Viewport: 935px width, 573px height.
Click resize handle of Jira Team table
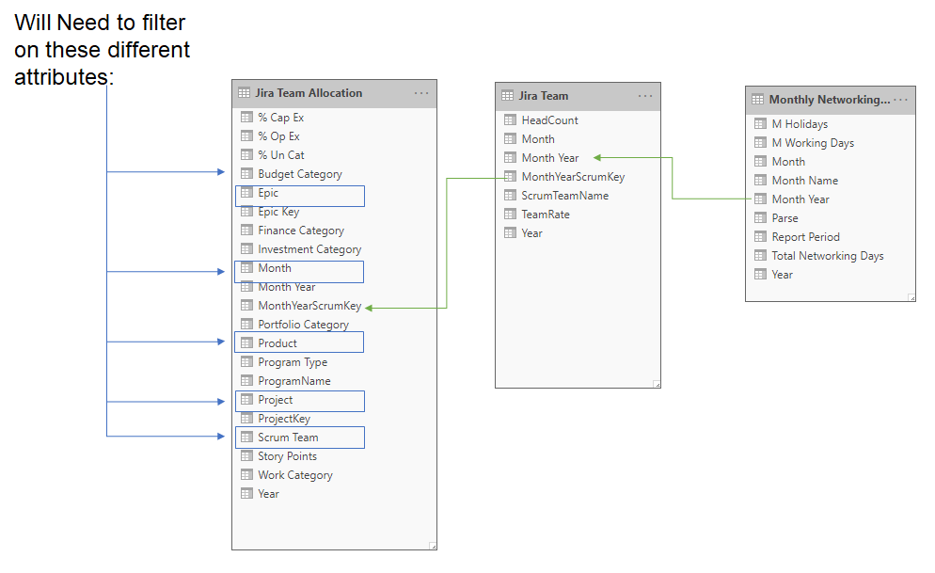coord(657,384)
